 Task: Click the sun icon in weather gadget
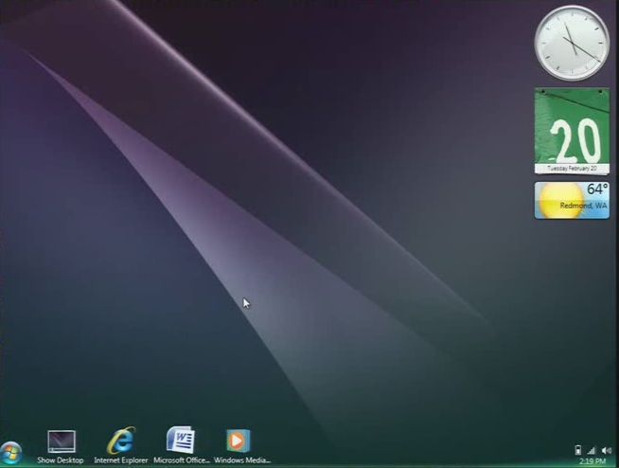[561, 201]
